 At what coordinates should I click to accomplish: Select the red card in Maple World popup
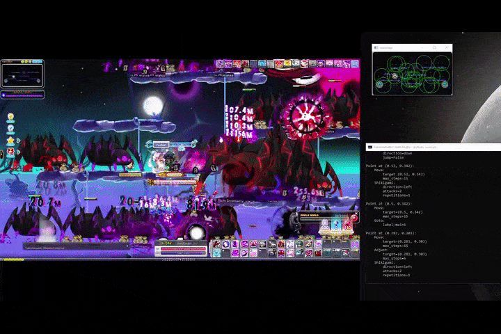pos(347,224)
